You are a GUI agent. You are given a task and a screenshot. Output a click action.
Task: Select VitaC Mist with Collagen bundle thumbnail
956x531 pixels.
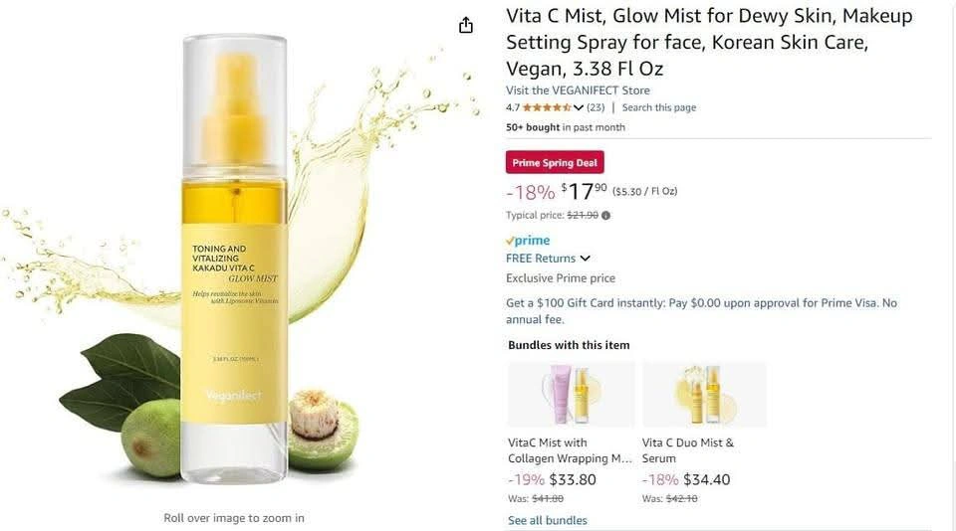pos(572,395)
